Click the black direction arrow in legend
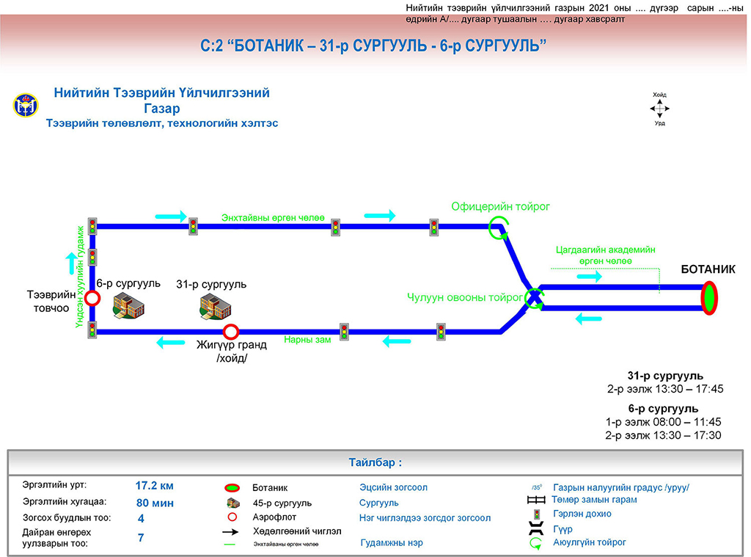751x557 pixels. click(x=232, y=531)
